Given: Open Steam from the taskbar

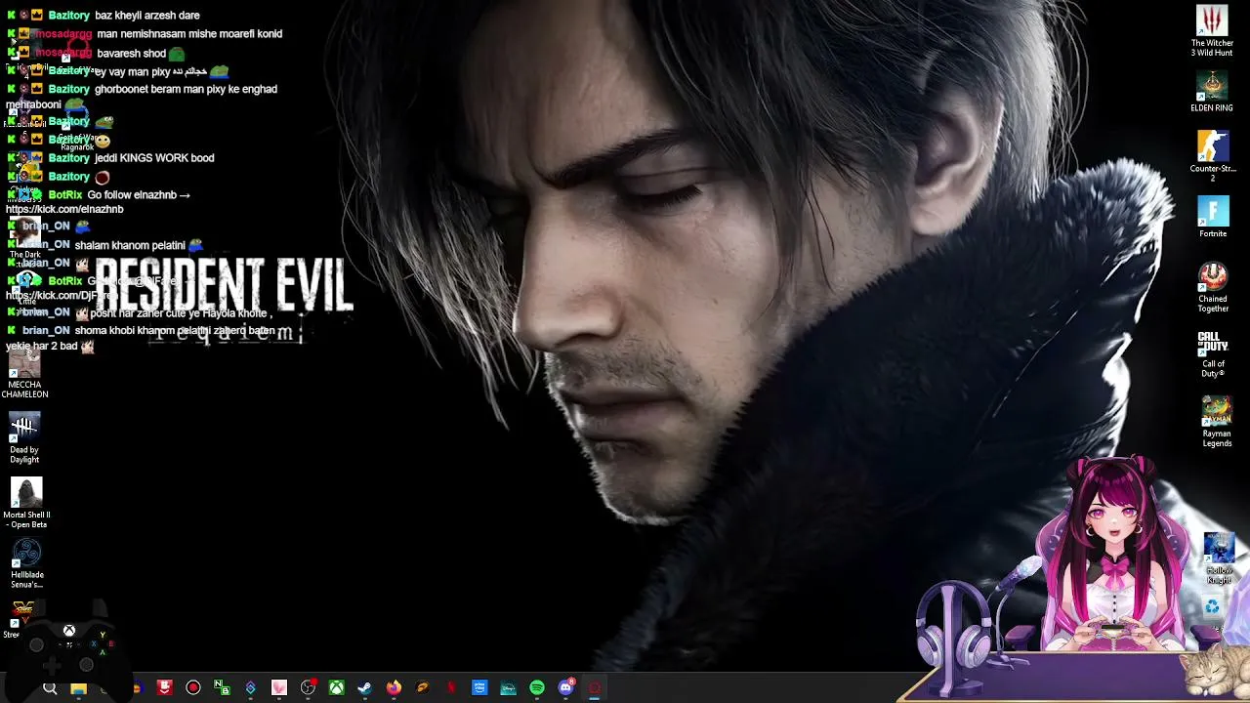Looking at the screenshot, I should pos(364,688).
